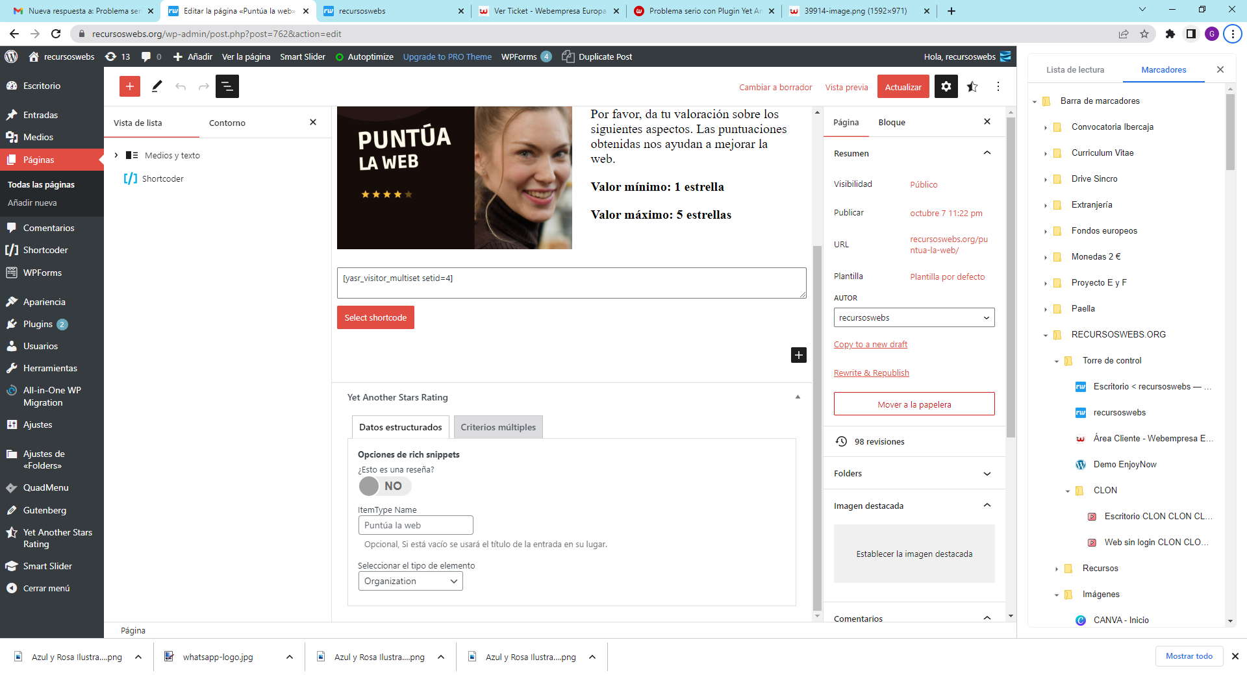
Task: Click the red block inserter plus button
Action: click(x=130, y=86)
